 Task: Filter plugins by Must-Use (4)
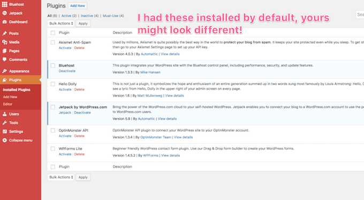(x=113, y=15)
